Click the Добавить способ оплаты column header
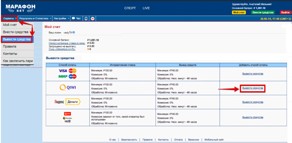The image size is (292, 143). [253, 65]
